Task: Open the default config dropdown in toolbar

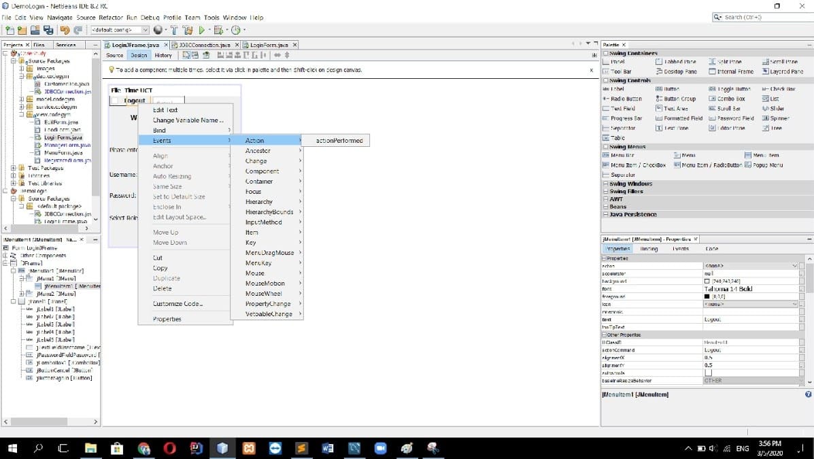Action: 145,30
